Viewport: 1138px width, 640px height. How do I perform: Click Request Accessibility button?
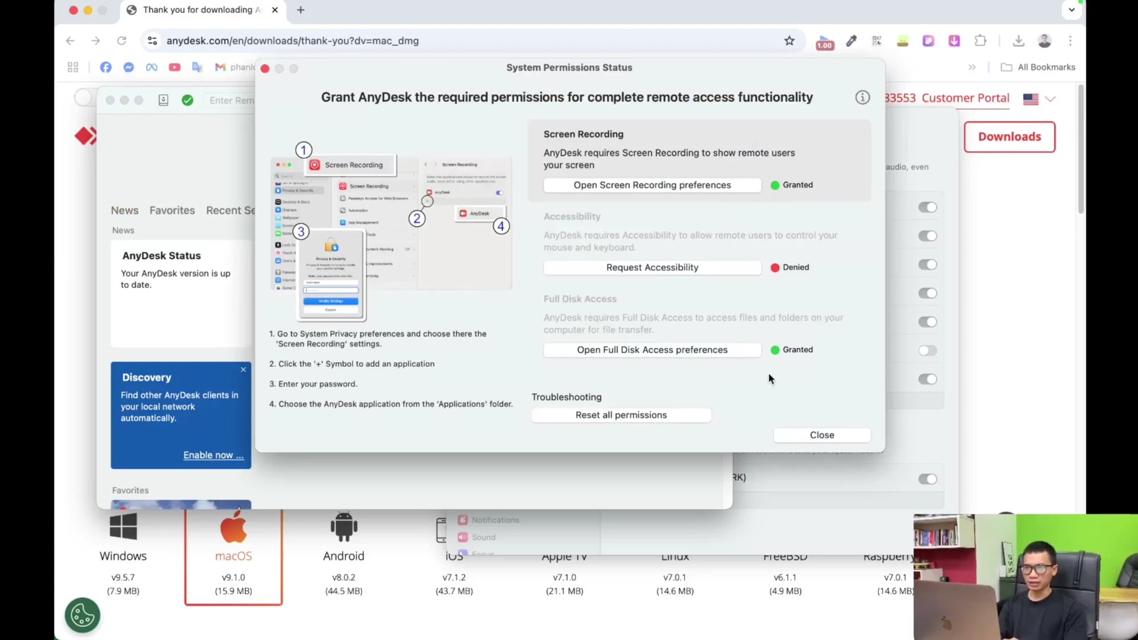(x=652, y=267)
